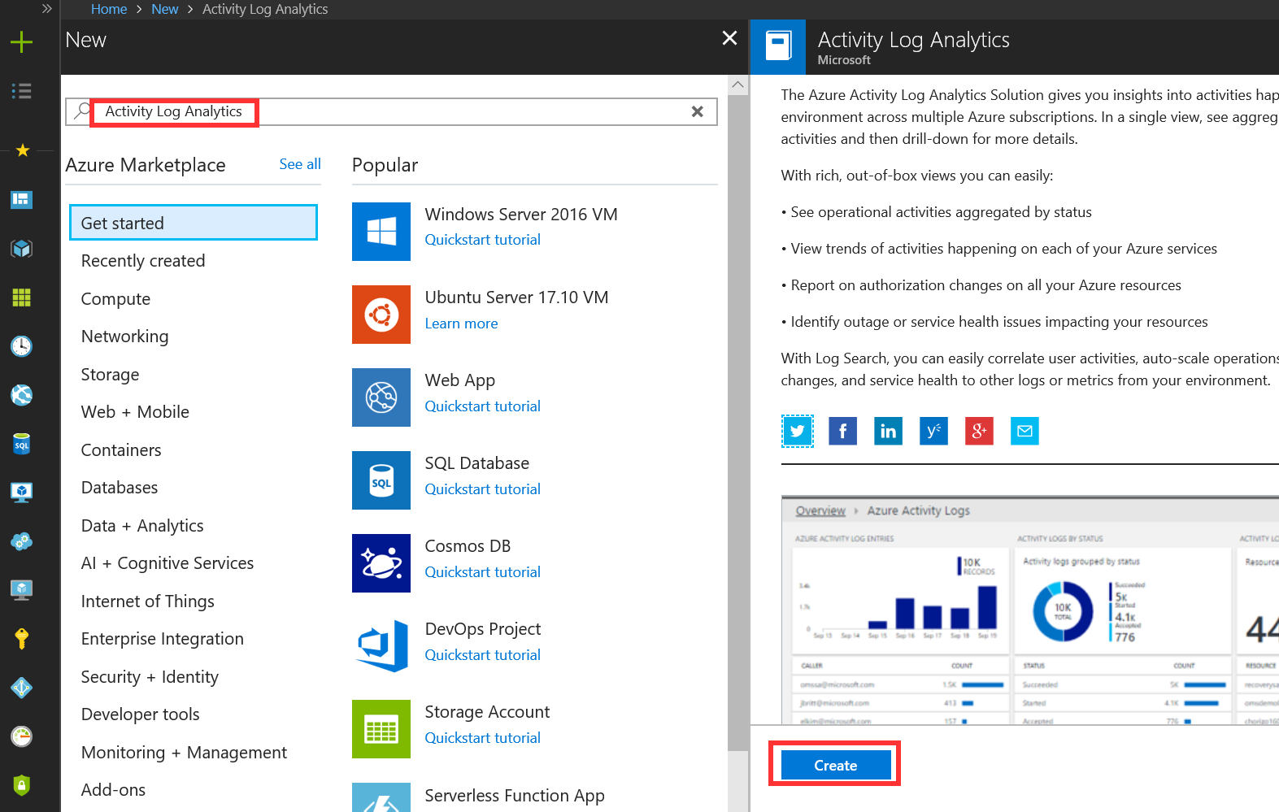Select Security + Identity category
Image resolution: width=1279 pixels, height=812 pixels.
[x=150, y=677]
